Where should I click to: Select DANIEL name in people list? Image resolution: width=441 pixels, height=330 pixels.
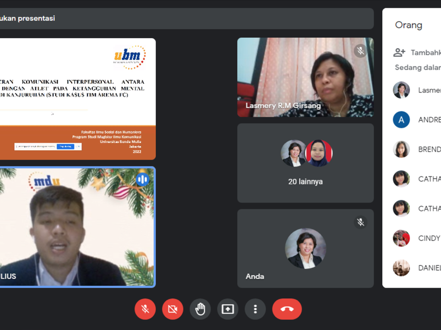(430, 268)
